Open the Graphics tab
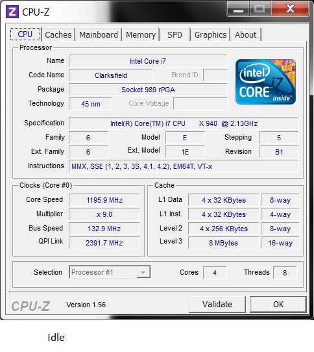 pos(210,35)
